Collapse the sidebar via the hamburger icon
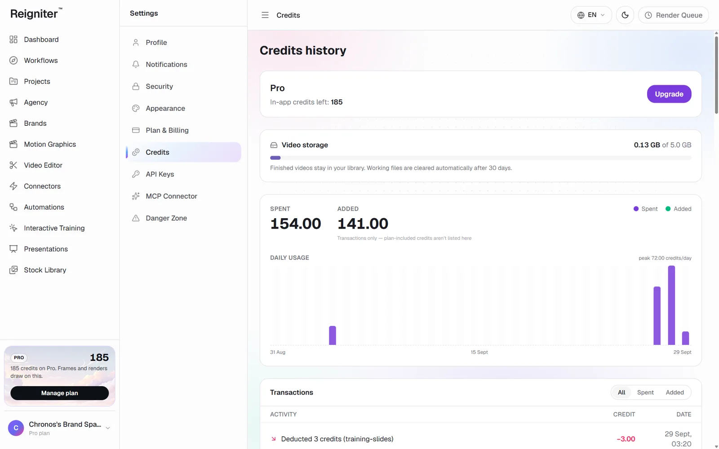Viewport: 719px width, 449px height. pyautogui.click(x=265, y=15)
